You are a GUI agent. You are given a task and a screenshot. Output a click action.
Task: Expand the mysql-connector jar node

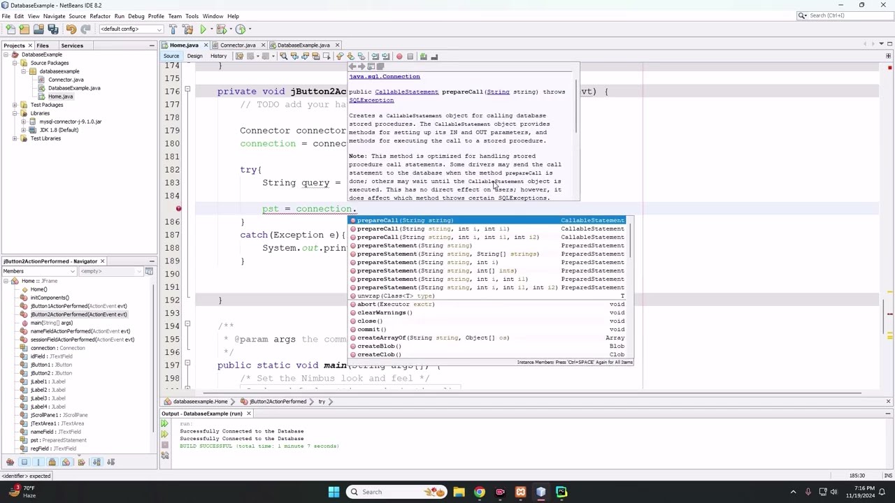point(23,122)
